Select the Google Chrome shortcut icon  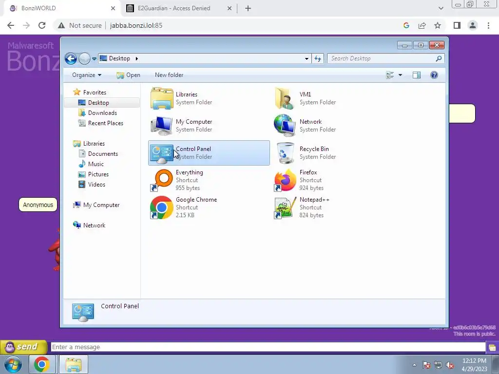(x=162, y=207)
